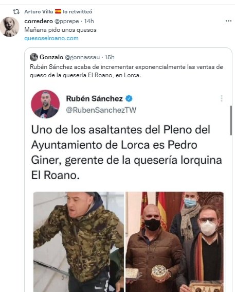Screen dimensions: 235x292
Task: Click the retweet icon beside Arturo Villa
Action: pyautogui.click(x=16, y=12)
